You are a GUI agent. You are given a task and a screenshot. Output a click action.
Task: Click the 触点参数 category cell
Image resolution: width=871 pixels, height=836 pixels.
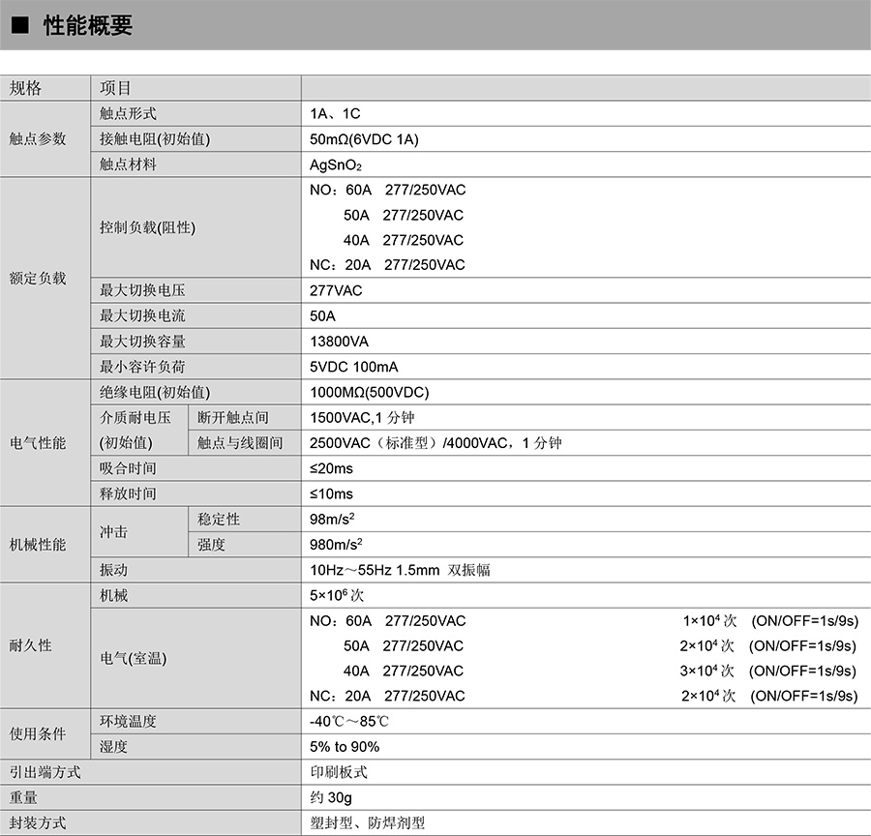[39, 138]
